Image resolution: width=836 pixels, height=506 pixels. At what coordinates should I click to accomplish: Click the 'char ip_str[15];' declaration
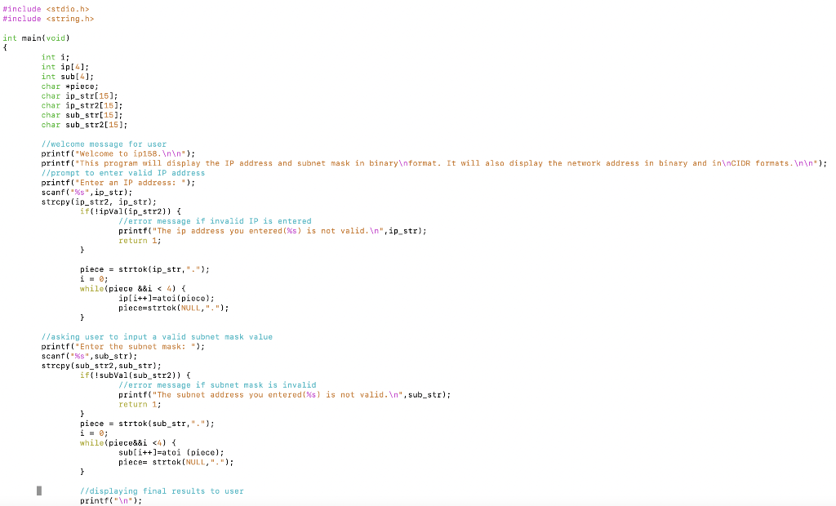click(x=80, y=96)
